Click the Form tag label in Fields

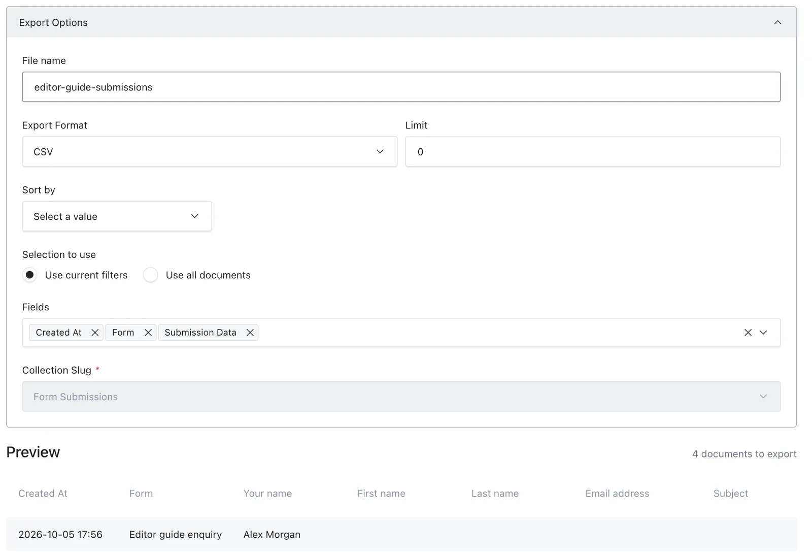pos(123,333)
